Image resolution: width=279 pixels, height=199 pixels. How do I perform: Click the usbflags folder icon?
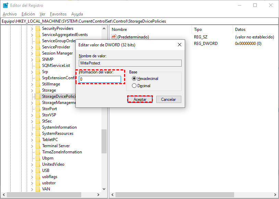[38, 177]
